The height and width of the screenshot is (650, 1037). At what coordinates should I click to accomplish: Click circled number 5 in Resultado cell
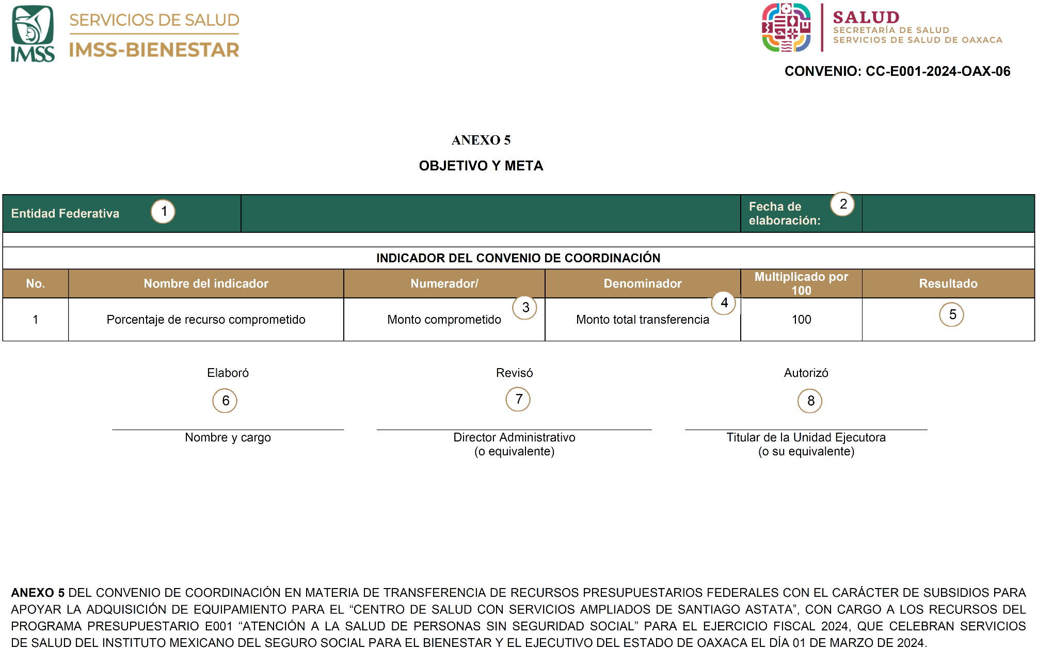[952, 315]
